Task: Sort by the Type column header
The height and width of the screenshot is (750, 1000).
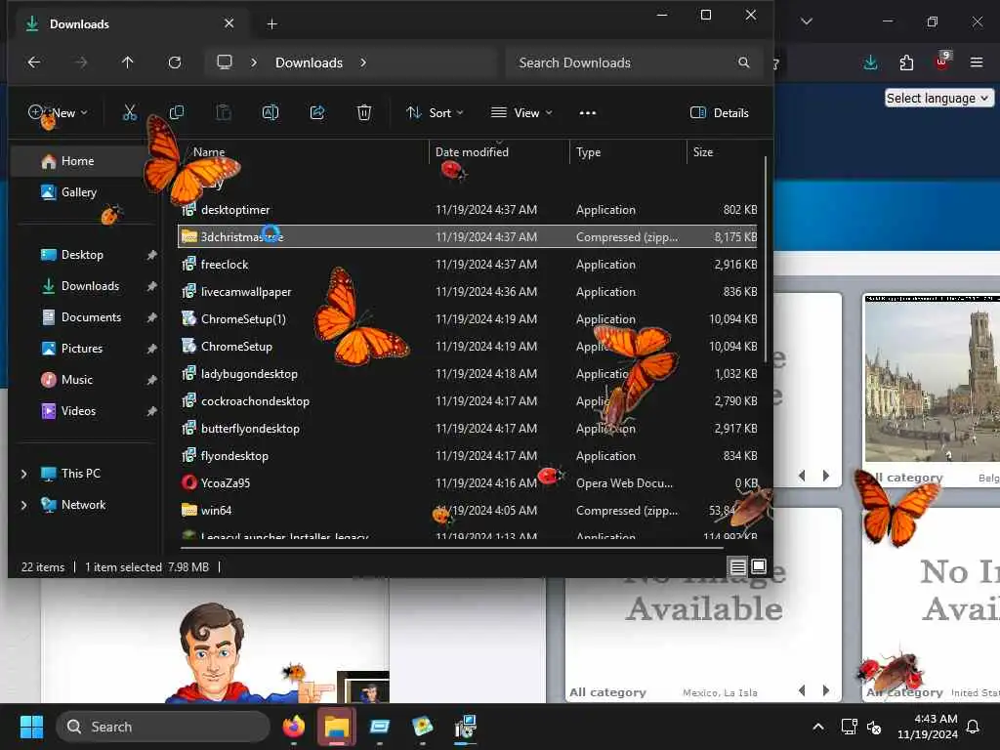Action: (628, 151)
